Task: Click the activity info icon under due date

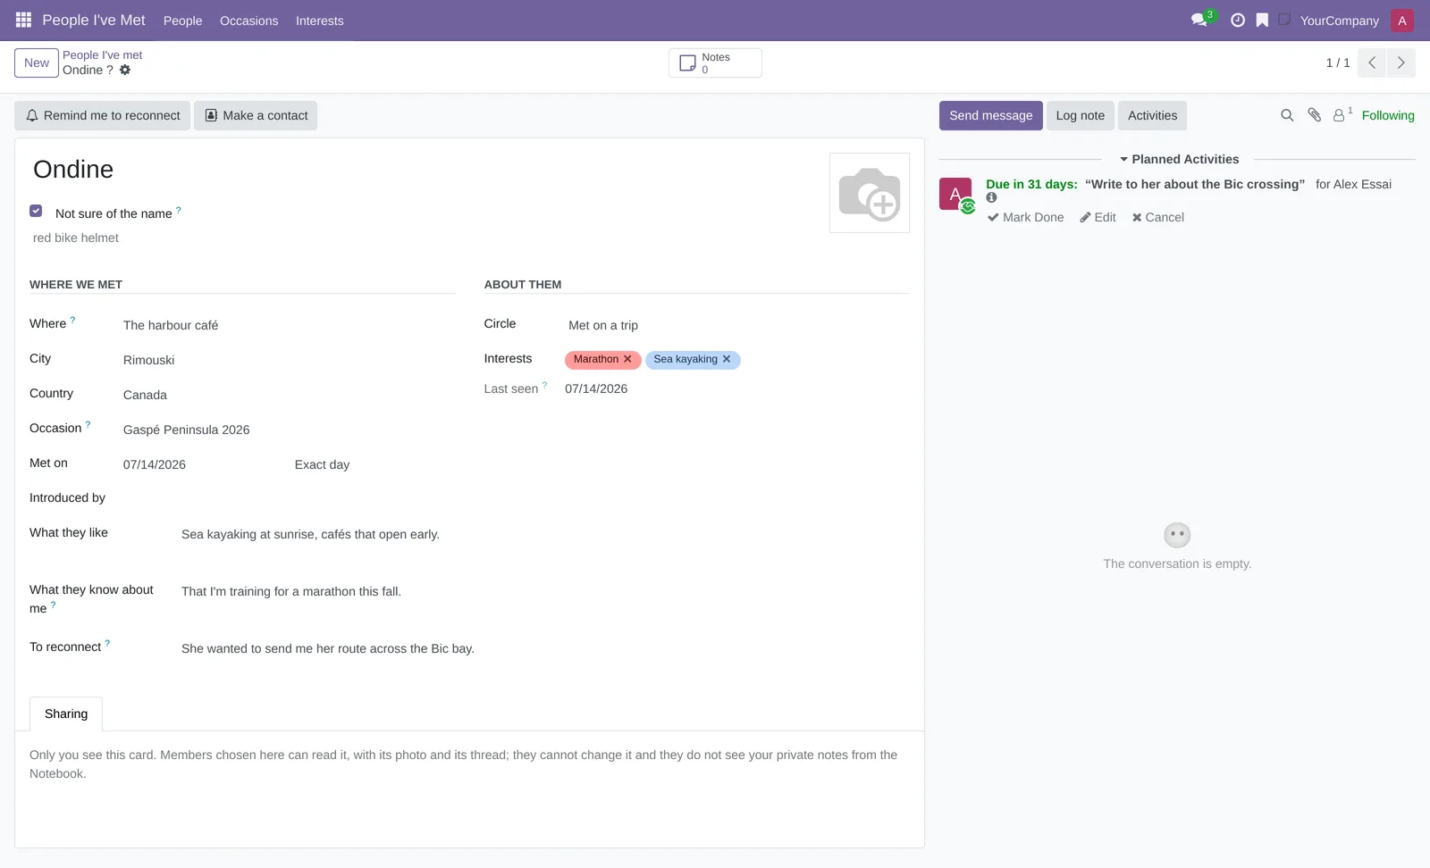Action: (991, 197)
